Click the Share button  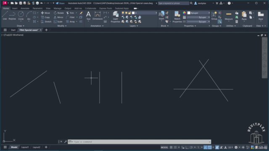[x=60, y=3]
